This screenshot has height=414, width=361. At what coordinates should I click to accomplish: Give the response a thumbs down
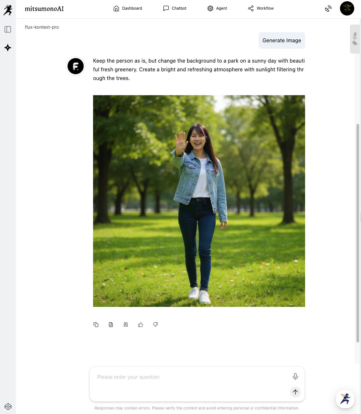[155, 325]
